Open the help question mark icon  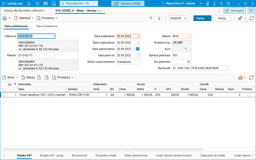click(x=228, y=3)
